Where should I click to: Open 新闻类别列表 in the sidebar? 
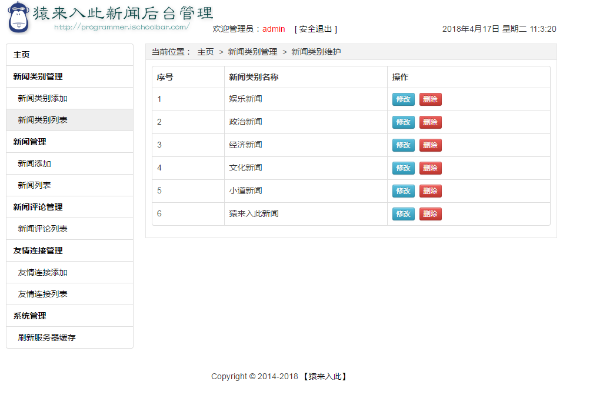69,120
